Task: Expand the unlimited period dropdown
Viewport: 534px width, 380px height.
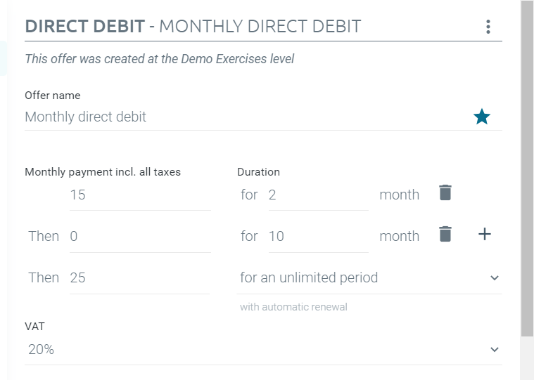Action: [369, 277]
